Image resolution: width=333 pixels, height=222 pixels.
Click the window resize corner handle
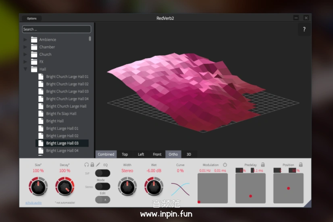[x=308, y=204]
